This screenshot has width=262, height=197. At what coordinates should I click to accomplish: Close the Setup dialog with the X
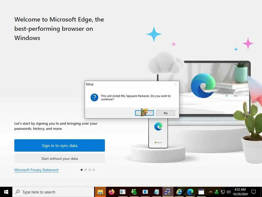coord(175,84)
